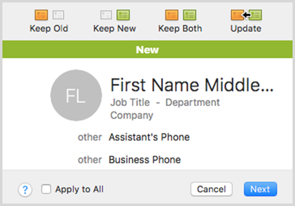Click the Keep Old contact icon
Screen dimensions: 295x206
(49, 15)
